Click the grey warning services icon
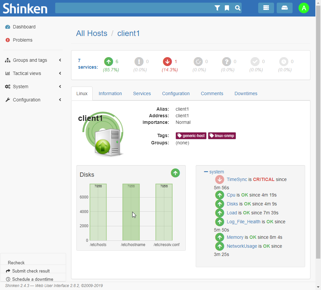This screenshot has height=290, width=321. pyautogui.click(x=139, y=61)
